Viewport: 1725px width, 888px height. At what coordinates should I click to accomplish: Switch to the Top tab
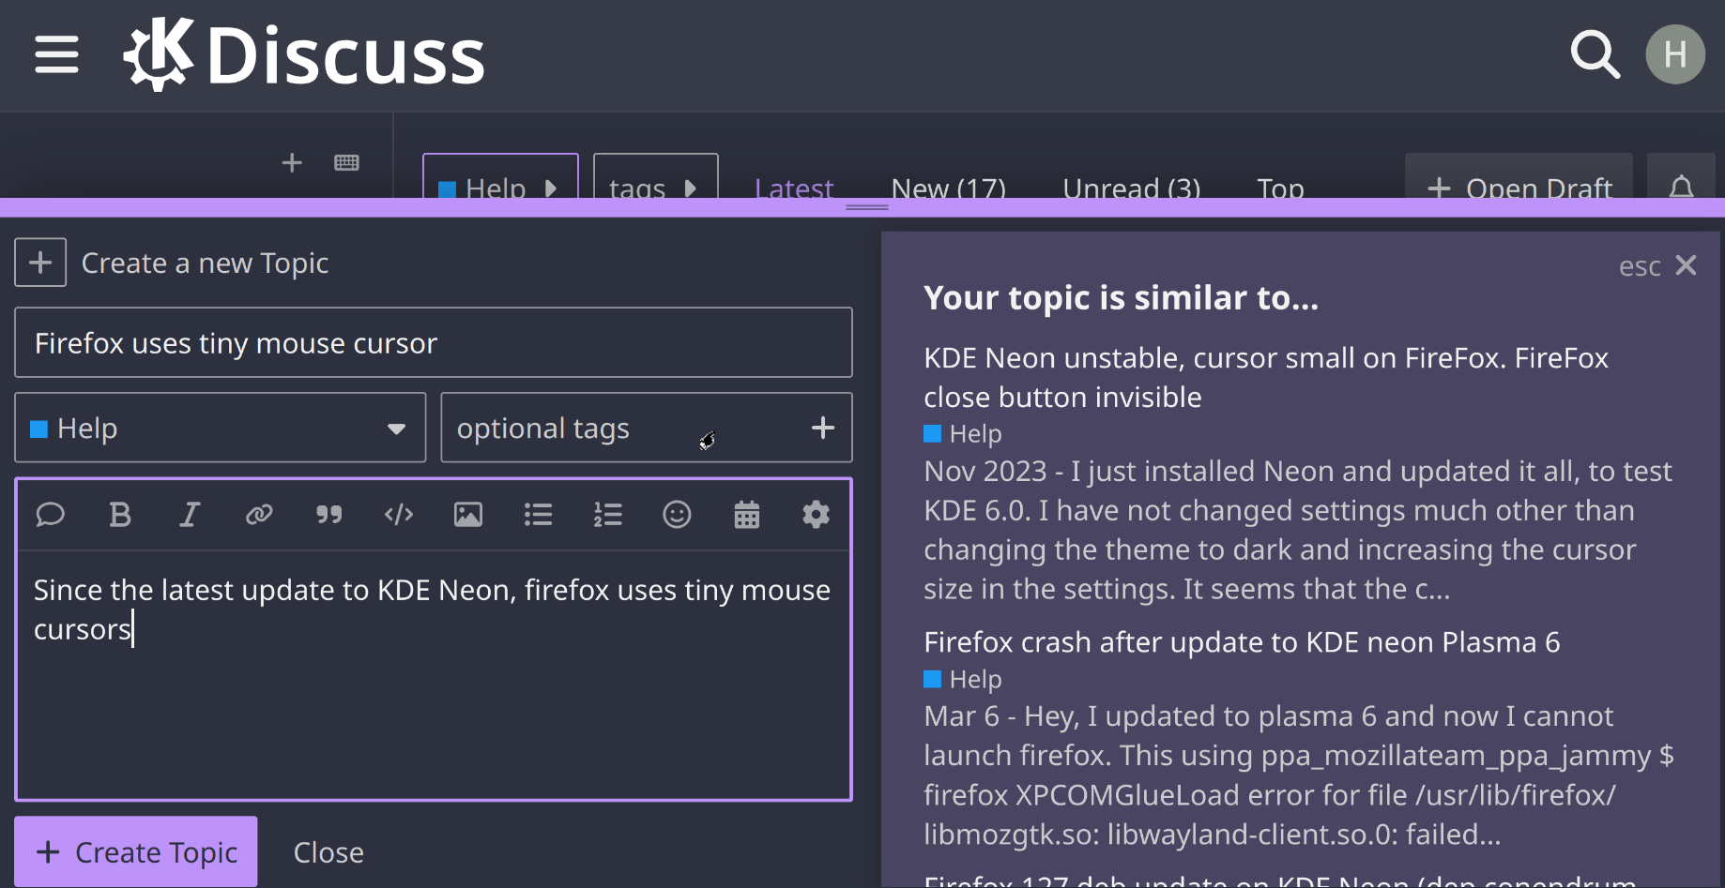tap(1280, 188)
